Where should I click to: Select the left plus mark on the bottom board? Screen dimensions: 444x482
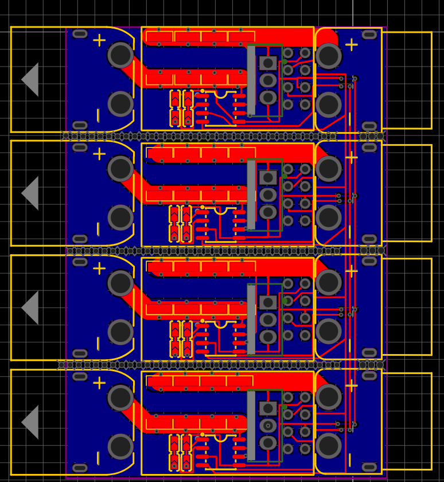pos(99,383)
